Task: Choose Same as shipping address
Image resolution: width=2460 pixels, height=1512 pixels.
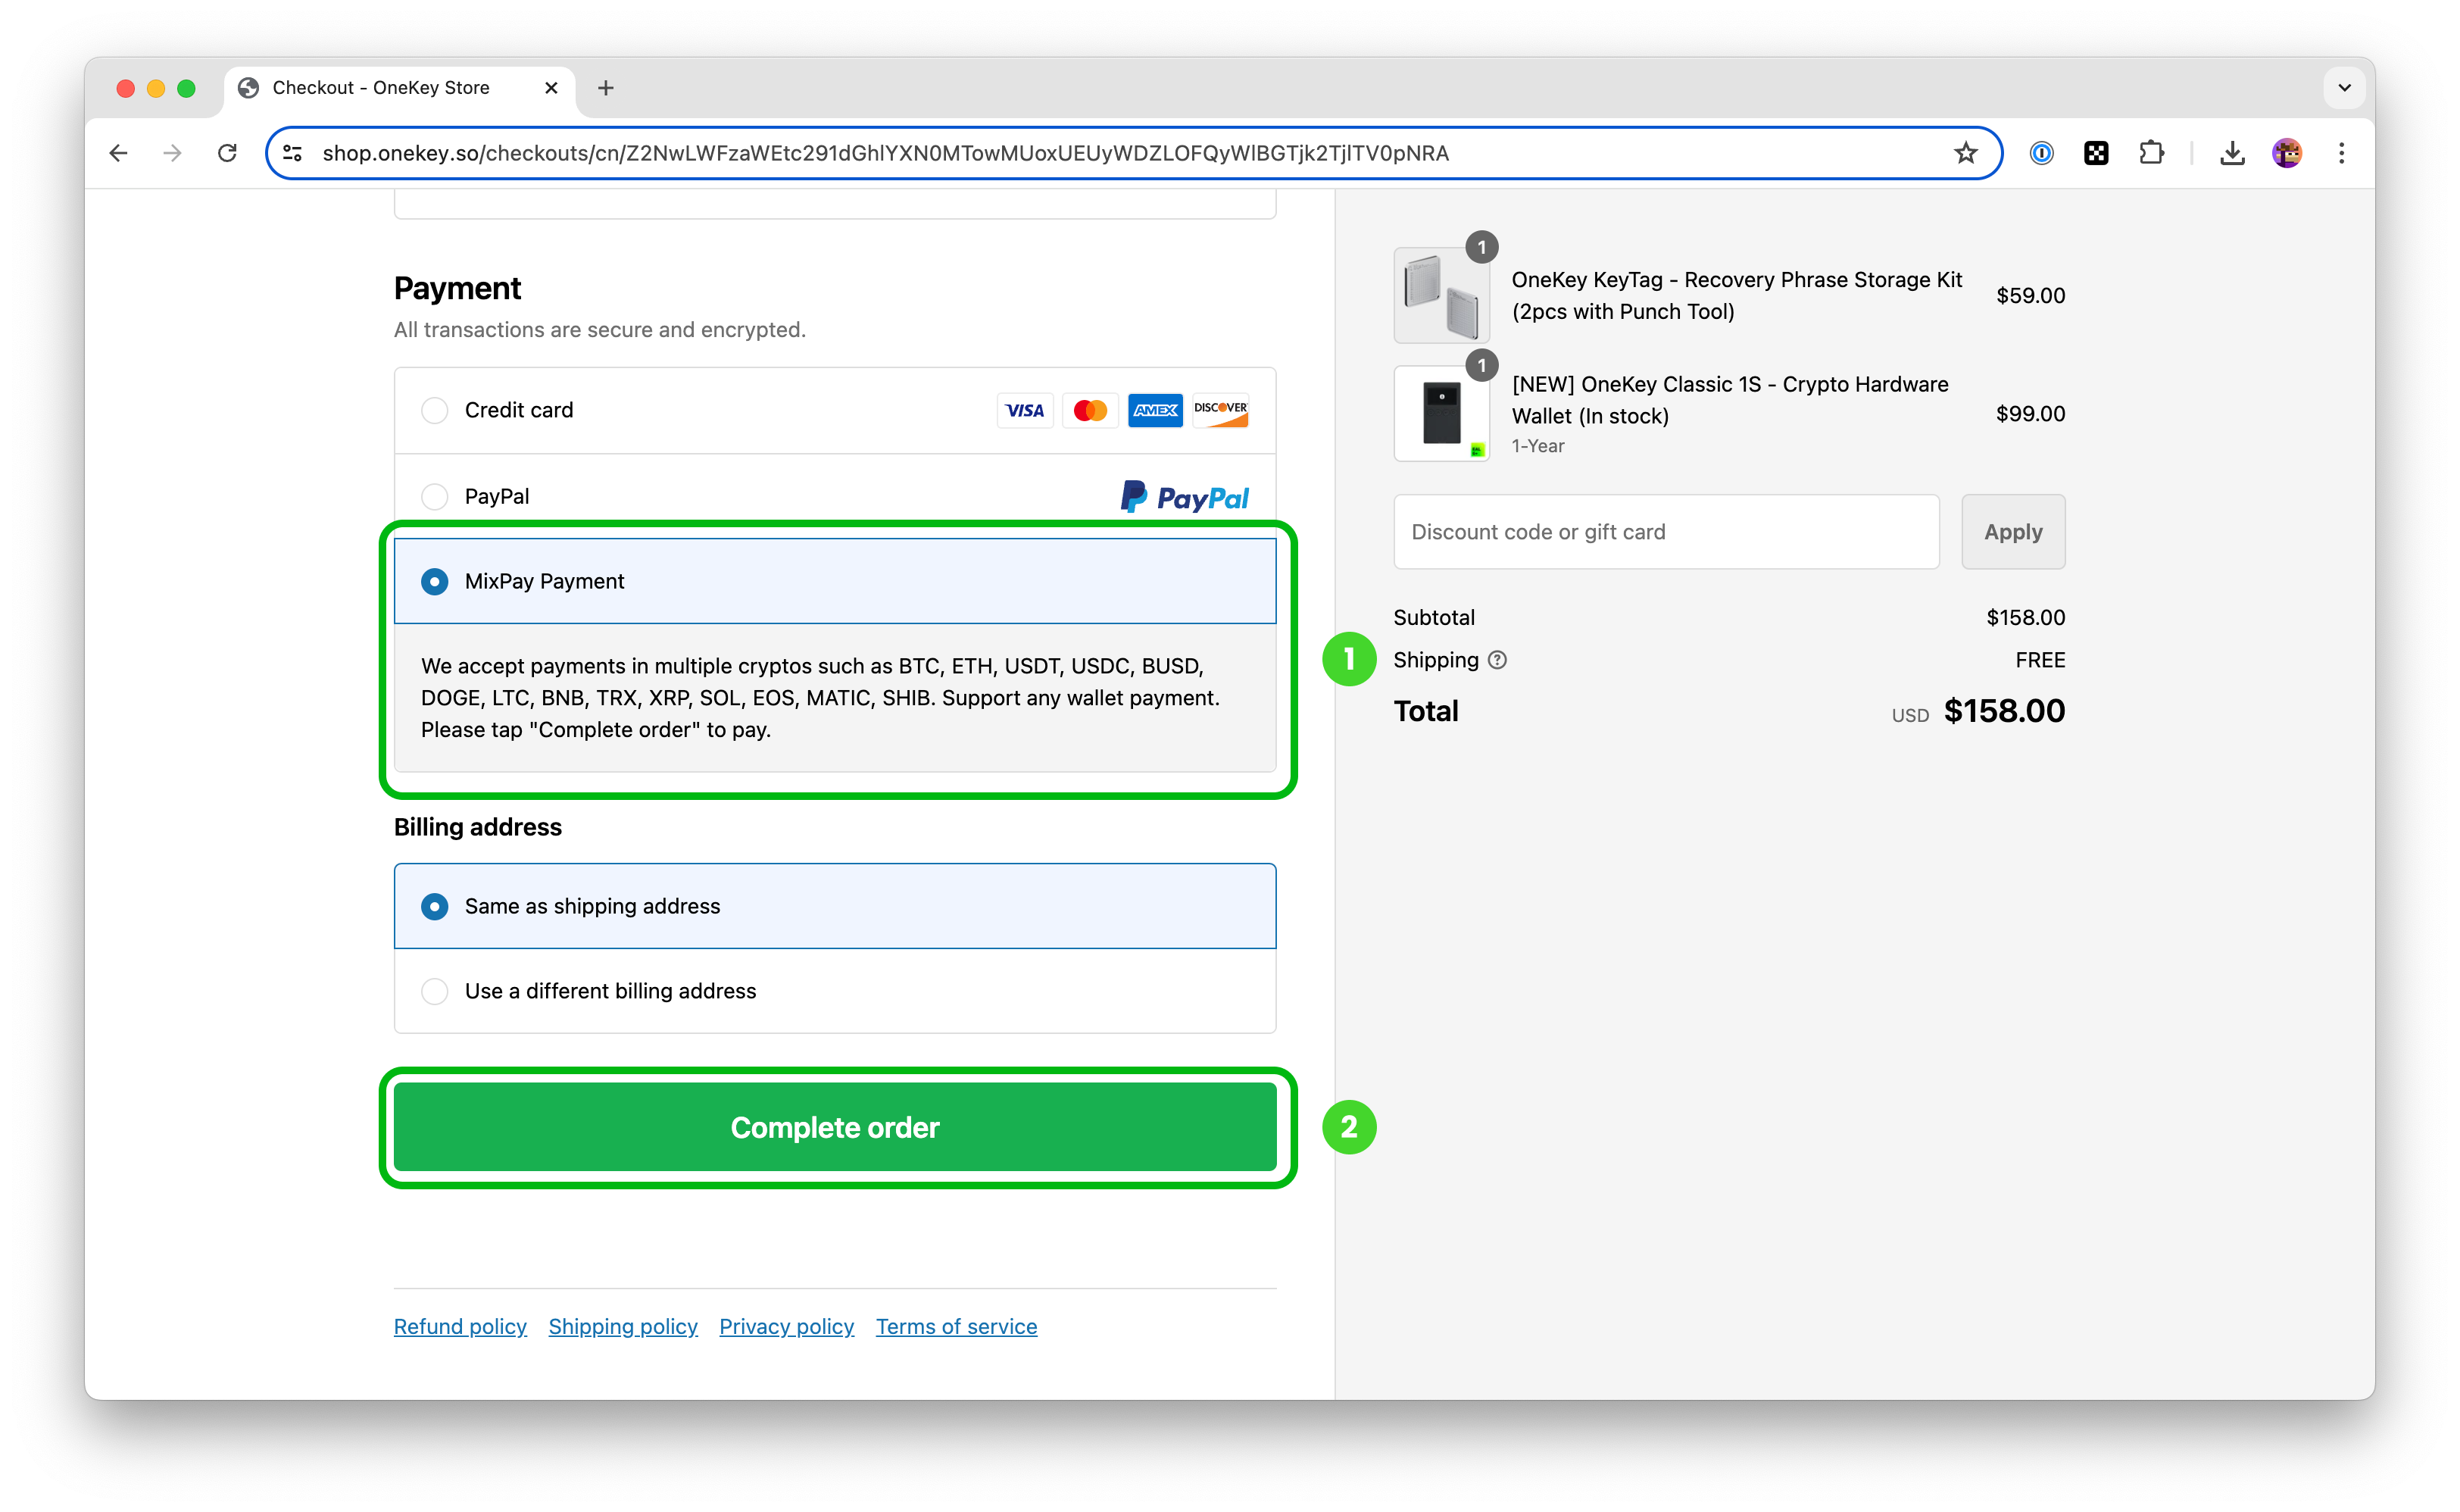Action: click(x=435, y=906)
